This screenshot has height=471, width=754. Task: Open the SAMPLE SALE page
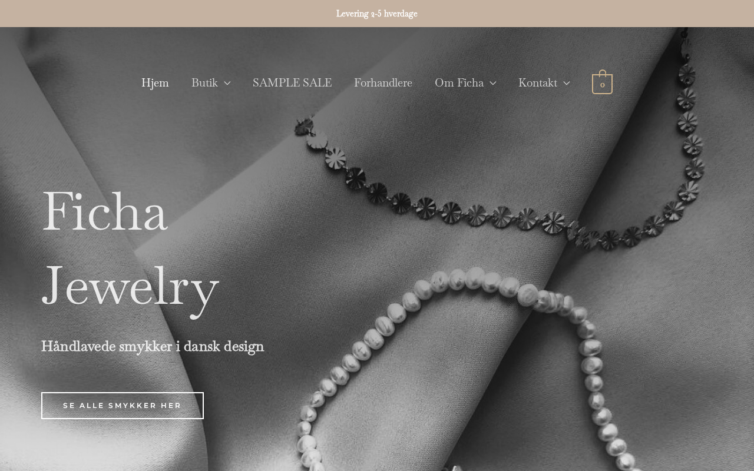coord(292,83)
